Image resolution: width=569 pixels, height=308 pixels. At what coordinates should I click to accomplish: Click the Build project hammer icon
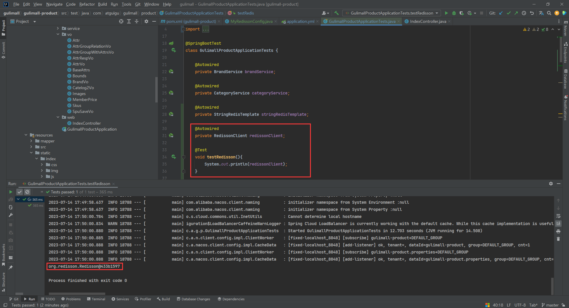[x=336, y=13]
